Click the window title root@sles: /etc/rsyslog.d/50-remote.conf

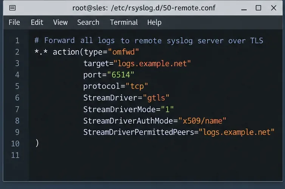tap(144, 8)
